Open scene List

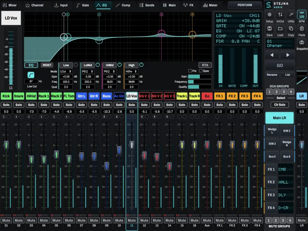(288, 75)
